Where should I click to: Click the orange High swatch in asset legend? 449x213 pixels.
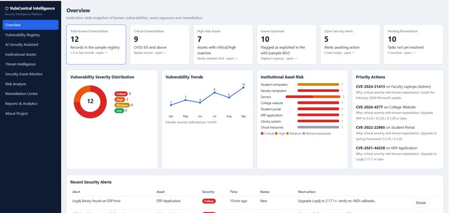tap(276, 134)
